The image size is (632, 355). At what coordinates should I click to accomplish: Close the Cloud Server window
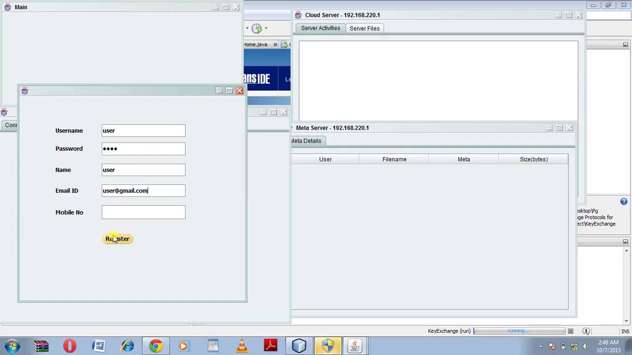click(x=579, y=15)
